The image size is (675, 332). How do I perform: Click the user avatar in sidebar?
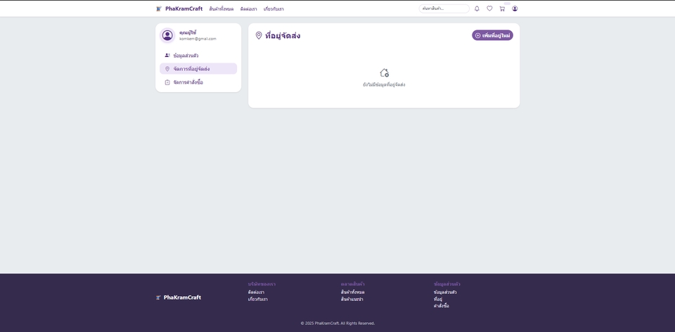coord(167,35)
